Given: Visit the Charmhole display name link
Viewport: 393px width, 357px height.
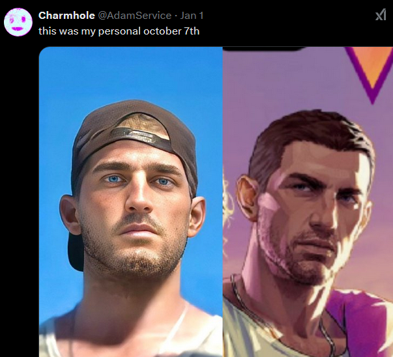Looking at the screenshot, I should (x=66, y=16).
